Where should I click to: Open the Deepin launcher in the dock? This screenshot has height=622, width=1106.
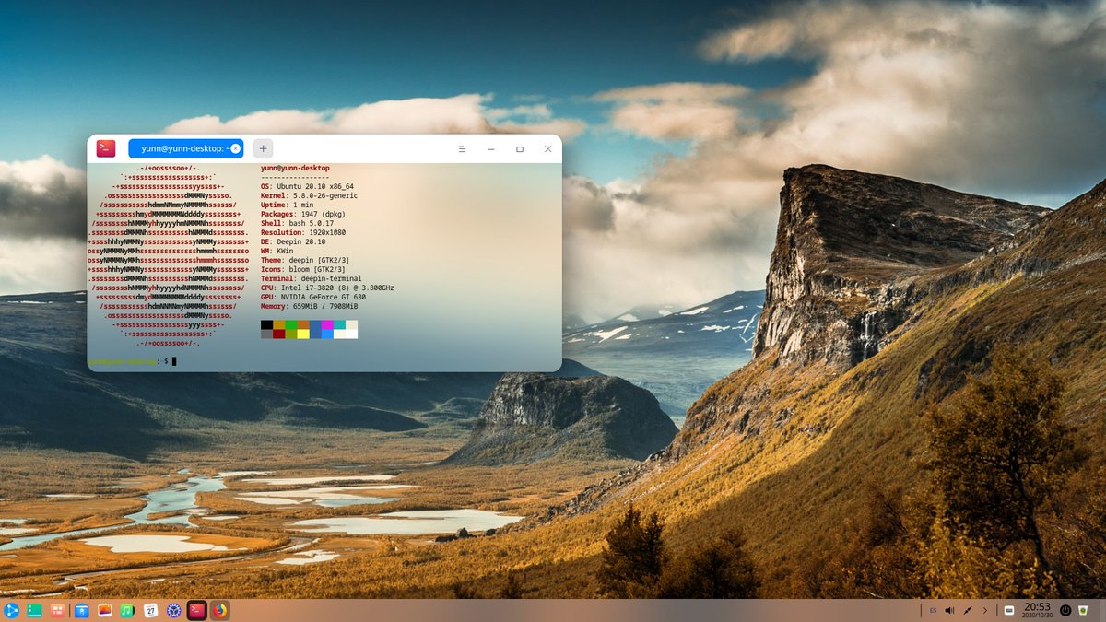click(x=11, y=610)
